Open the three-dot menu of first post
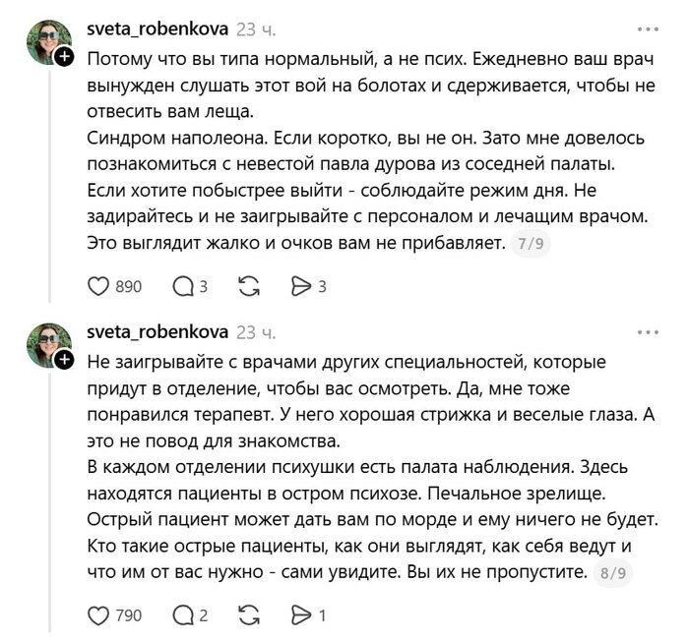This screenshot has width=689, height=642. [648, 29]
